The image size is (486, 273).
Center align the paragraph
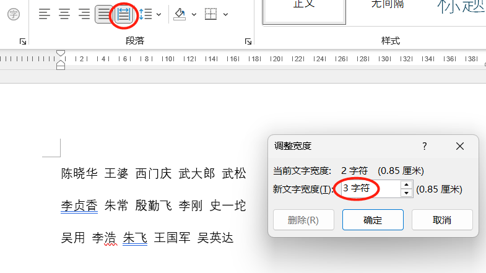point(64,14)
